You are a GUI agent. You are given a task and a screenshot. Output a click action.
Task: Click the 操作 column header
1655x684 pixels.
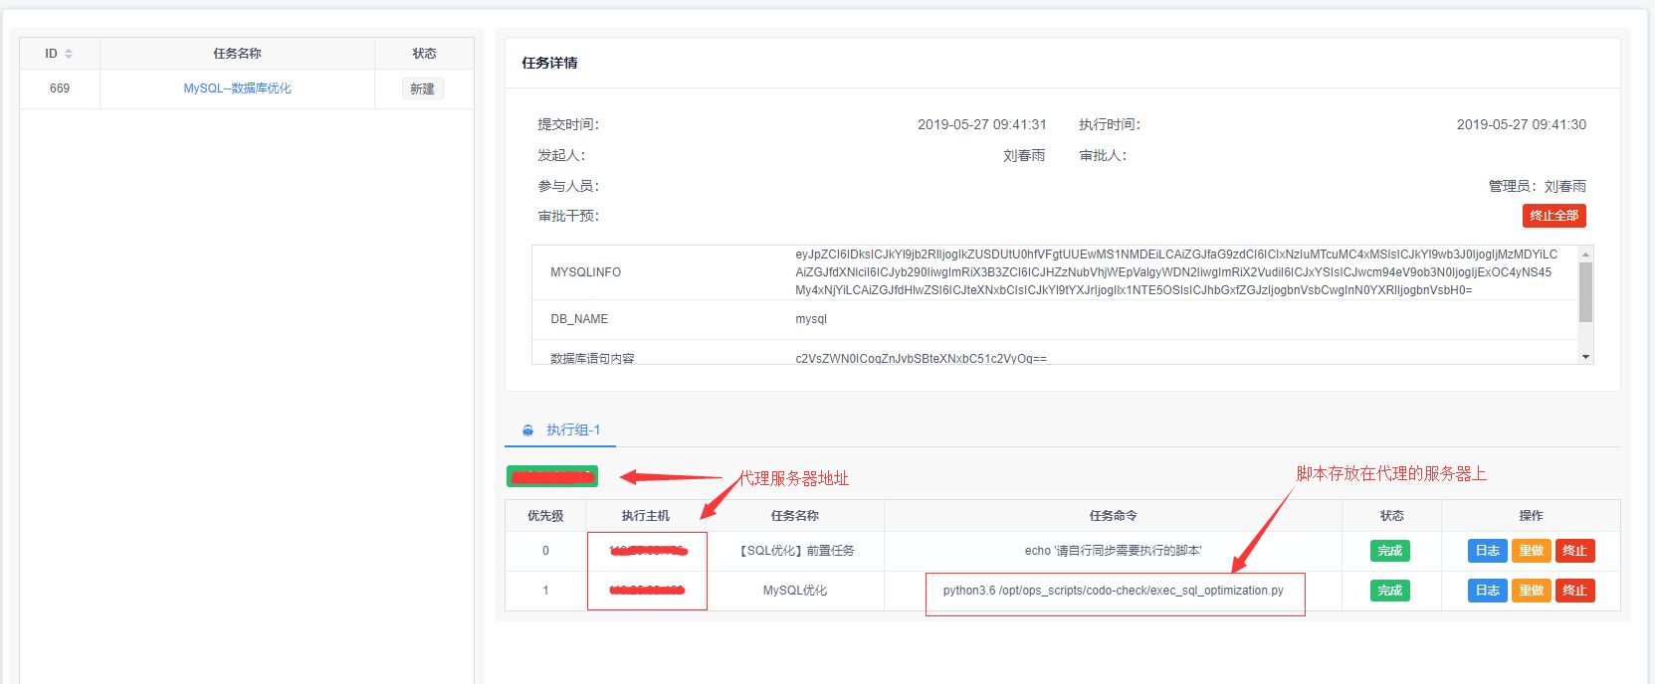point(1531,516)
